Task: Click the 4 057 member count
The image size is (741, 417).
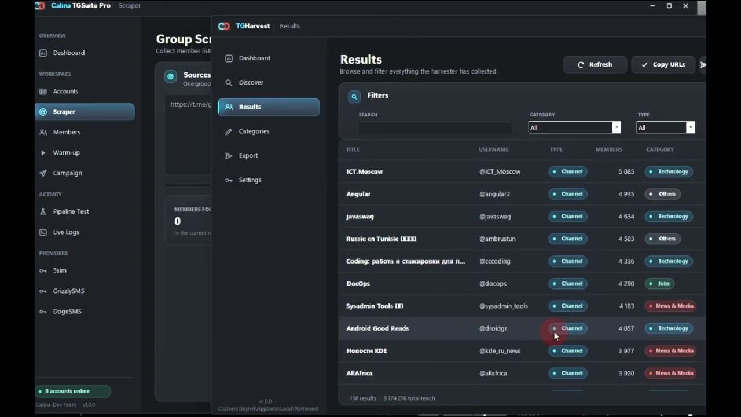Action: point(626,328)
